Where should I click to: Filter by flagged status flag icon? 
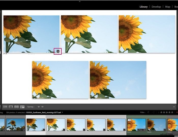coord(148,112)
